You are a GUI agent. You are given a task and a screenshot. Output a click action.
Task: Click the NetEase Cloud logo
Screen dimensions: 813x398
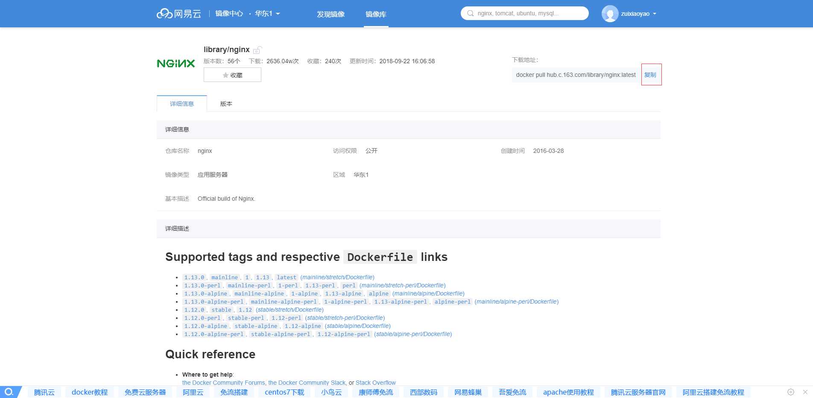tap(178, 14)
